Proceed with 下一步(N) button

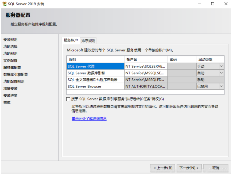pos(189,168)
